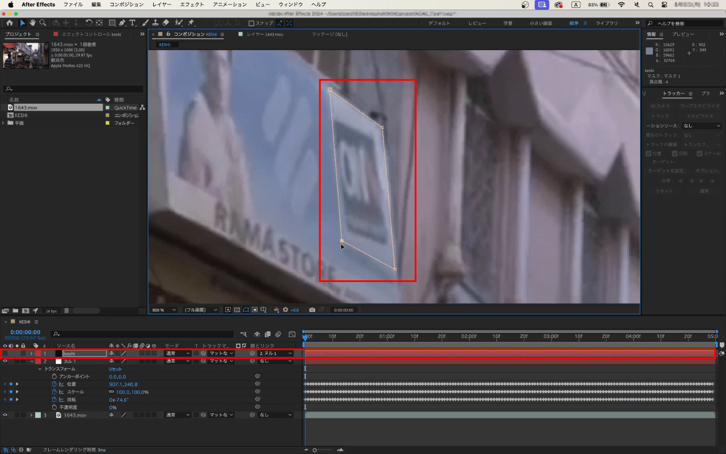Open the エフェクト menu
The height and width of the screenshot is (454, 726).
[x=192, y=5]
